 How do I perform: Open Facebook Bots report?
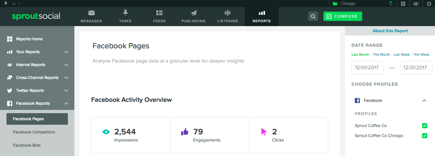27,145
